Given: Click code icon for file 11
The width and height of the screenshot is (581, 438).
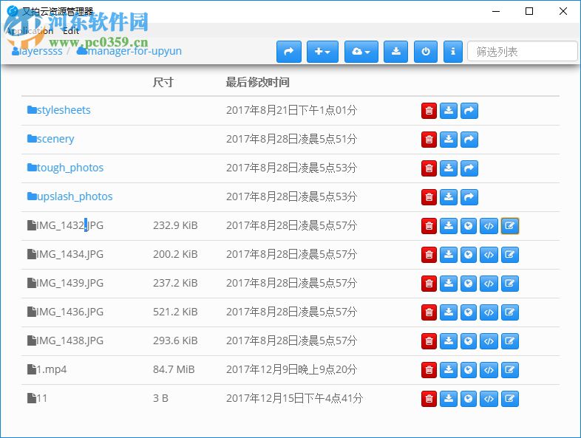Looking at the screenshot, I should click(489, 399).
